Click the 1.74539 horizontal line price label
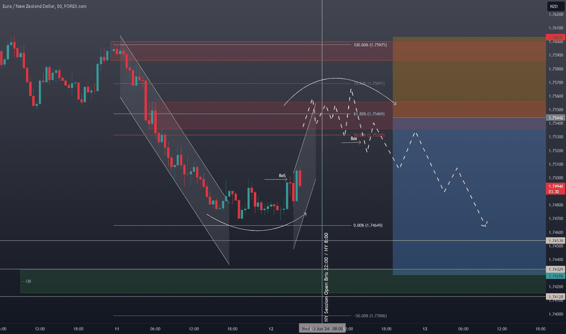 pyautogui.click(x=556, y=241)
